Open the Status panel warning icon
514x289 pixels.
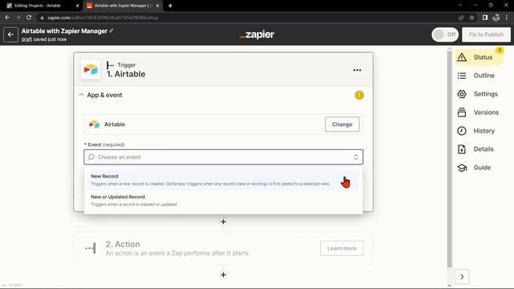pyautogui.click(x=462, y=57)
